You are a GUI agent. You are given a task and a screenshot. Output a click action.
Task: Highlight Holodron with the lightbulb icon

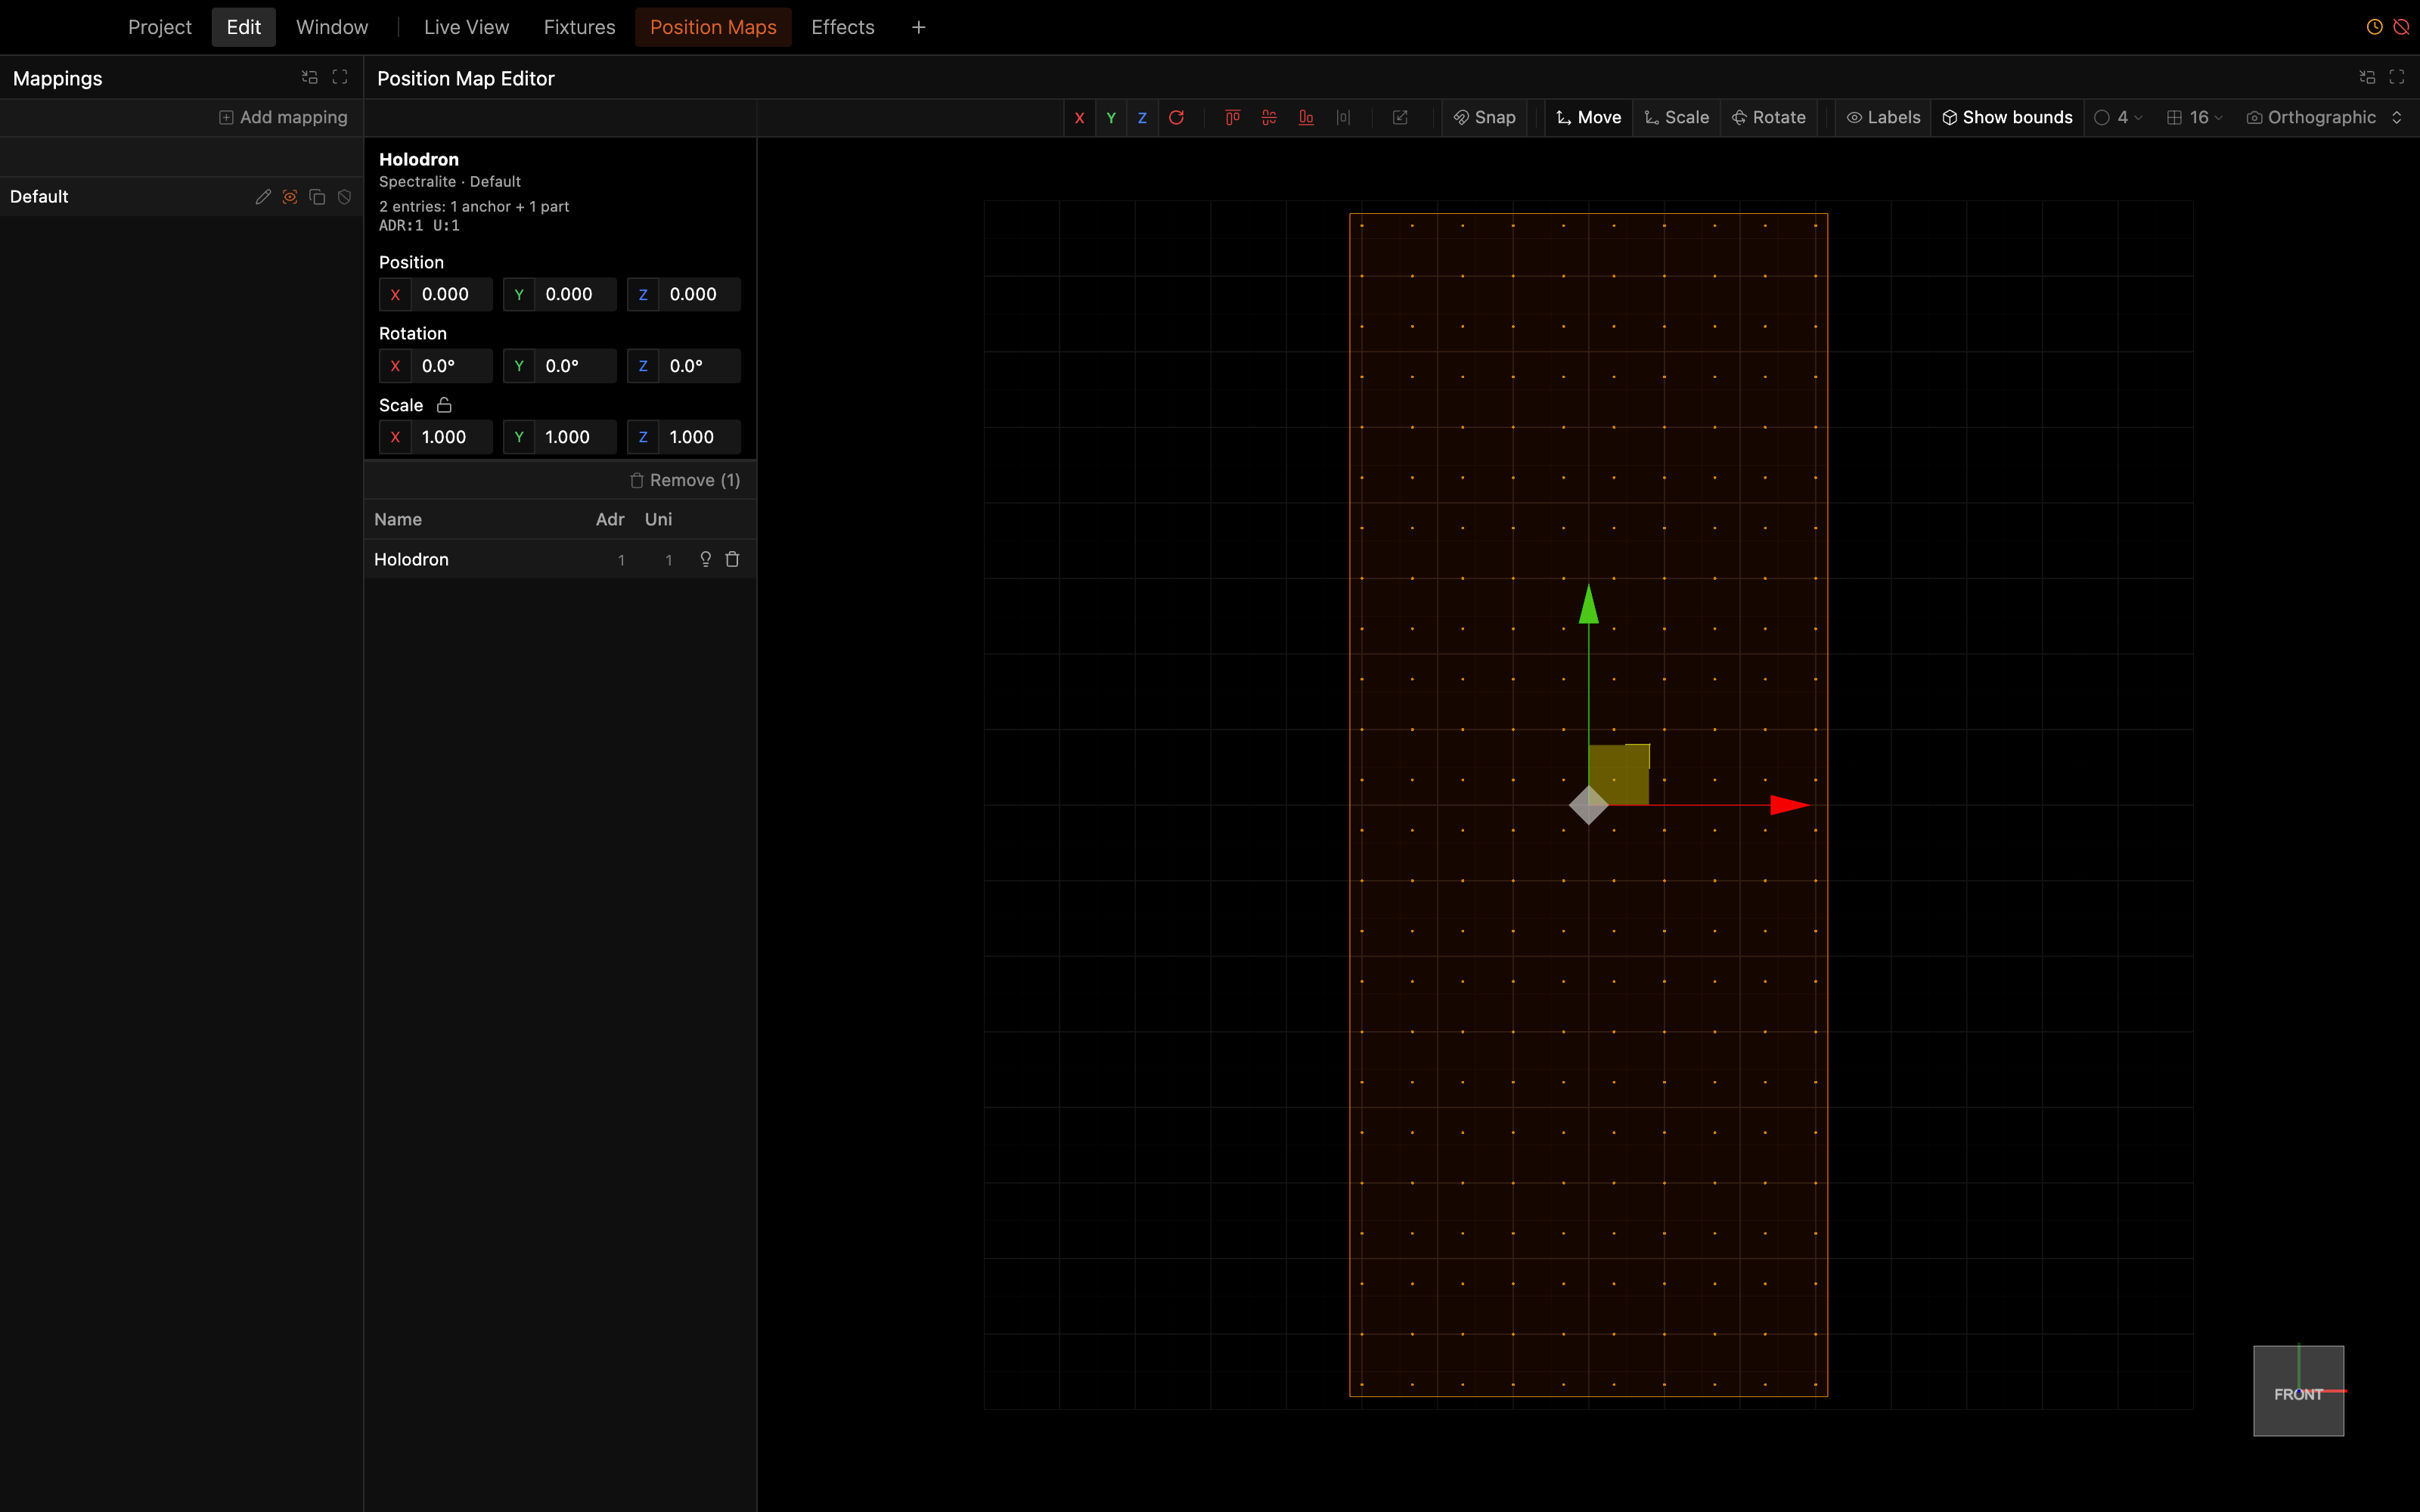tap(705, 560)
